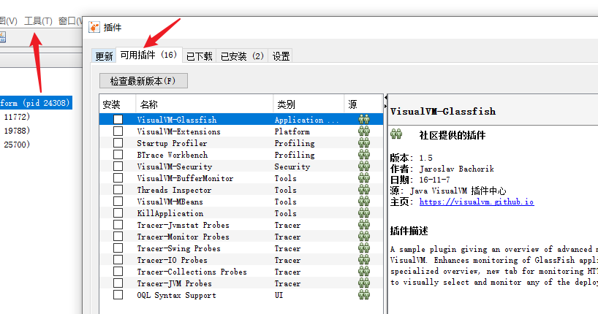Tick the Tracer-Jvmstat Probes checkbox
598x314 pixels.
(118, 225)
